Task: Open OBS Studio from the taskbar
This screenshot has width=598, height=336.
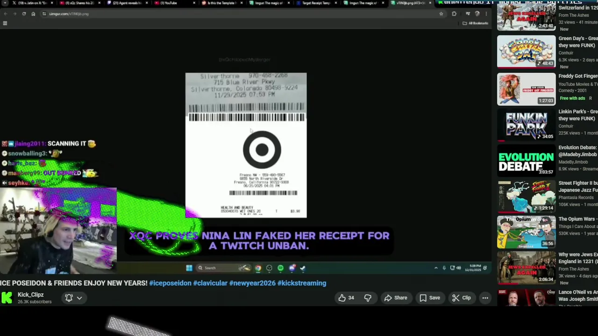Action: (269, 268)
